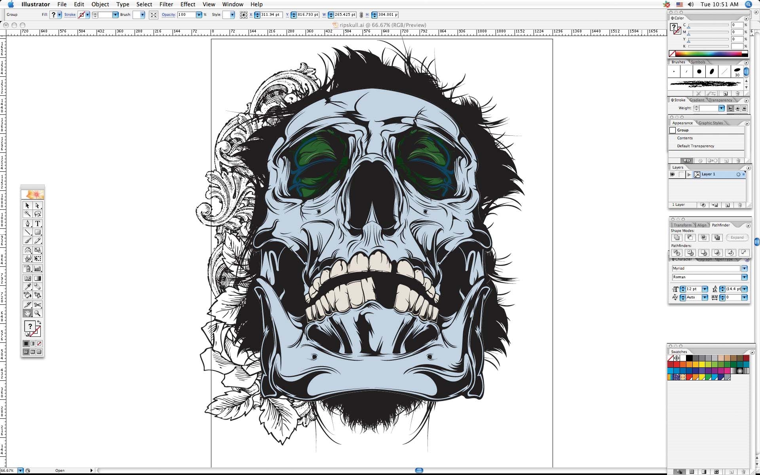Image resolution: width=760 pixels, height=475 pixels.
Task: Click the Opacity link in control bar
Action: point(168,15)
